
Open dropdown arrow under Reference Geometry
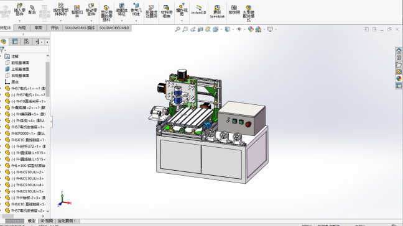click(136, 20)
